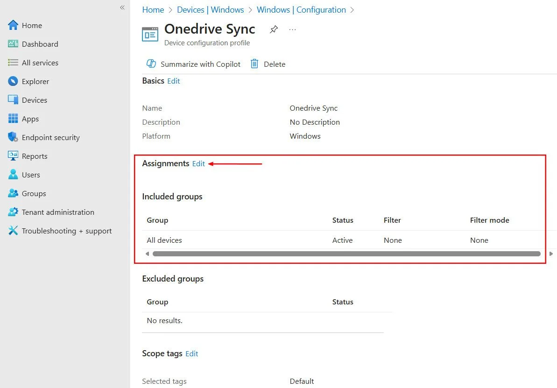Open the Dashboard chart icon
Screen dimensions: 557x388
13,44
